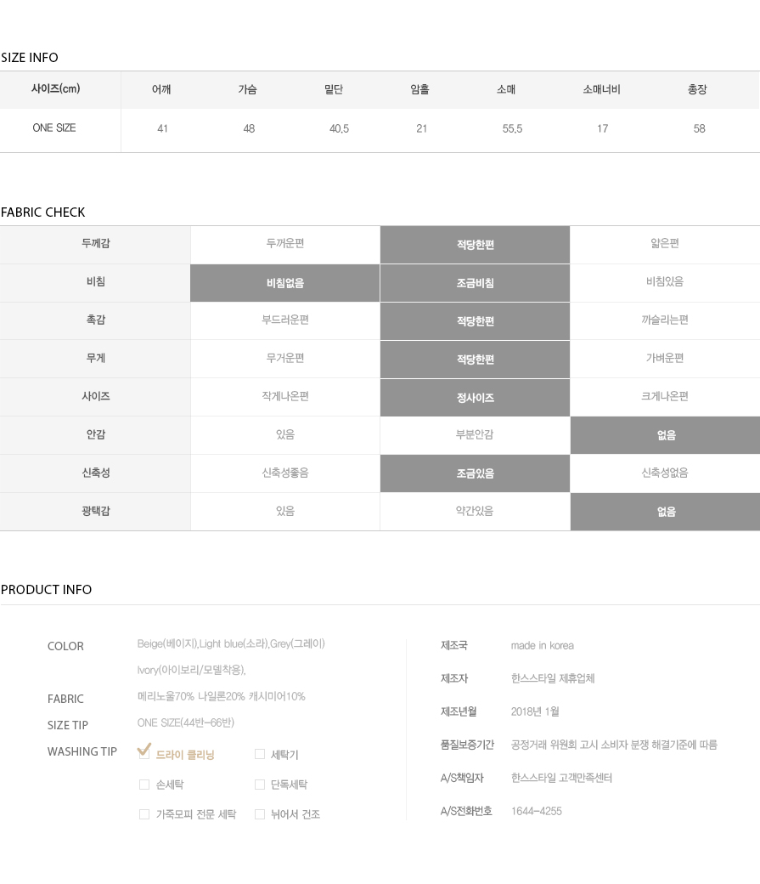Click the 크게나온편 cell
Viewport: 760px width, 884px height.
click(665, 397)
